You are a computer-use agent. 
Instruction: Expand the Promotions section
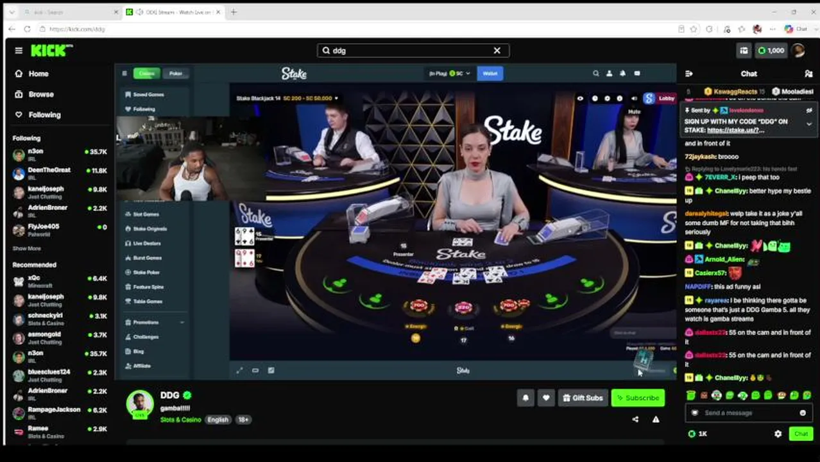coord(154,322)
